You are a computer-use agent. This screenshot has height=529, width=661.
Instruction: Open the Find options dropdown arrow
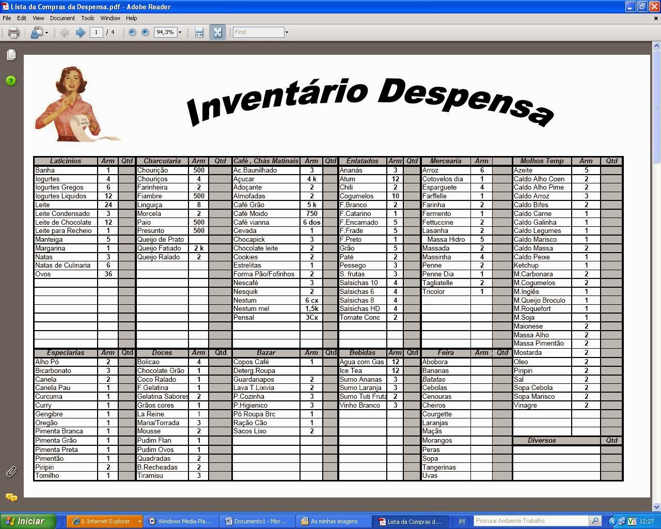click(x=287, y=32)
